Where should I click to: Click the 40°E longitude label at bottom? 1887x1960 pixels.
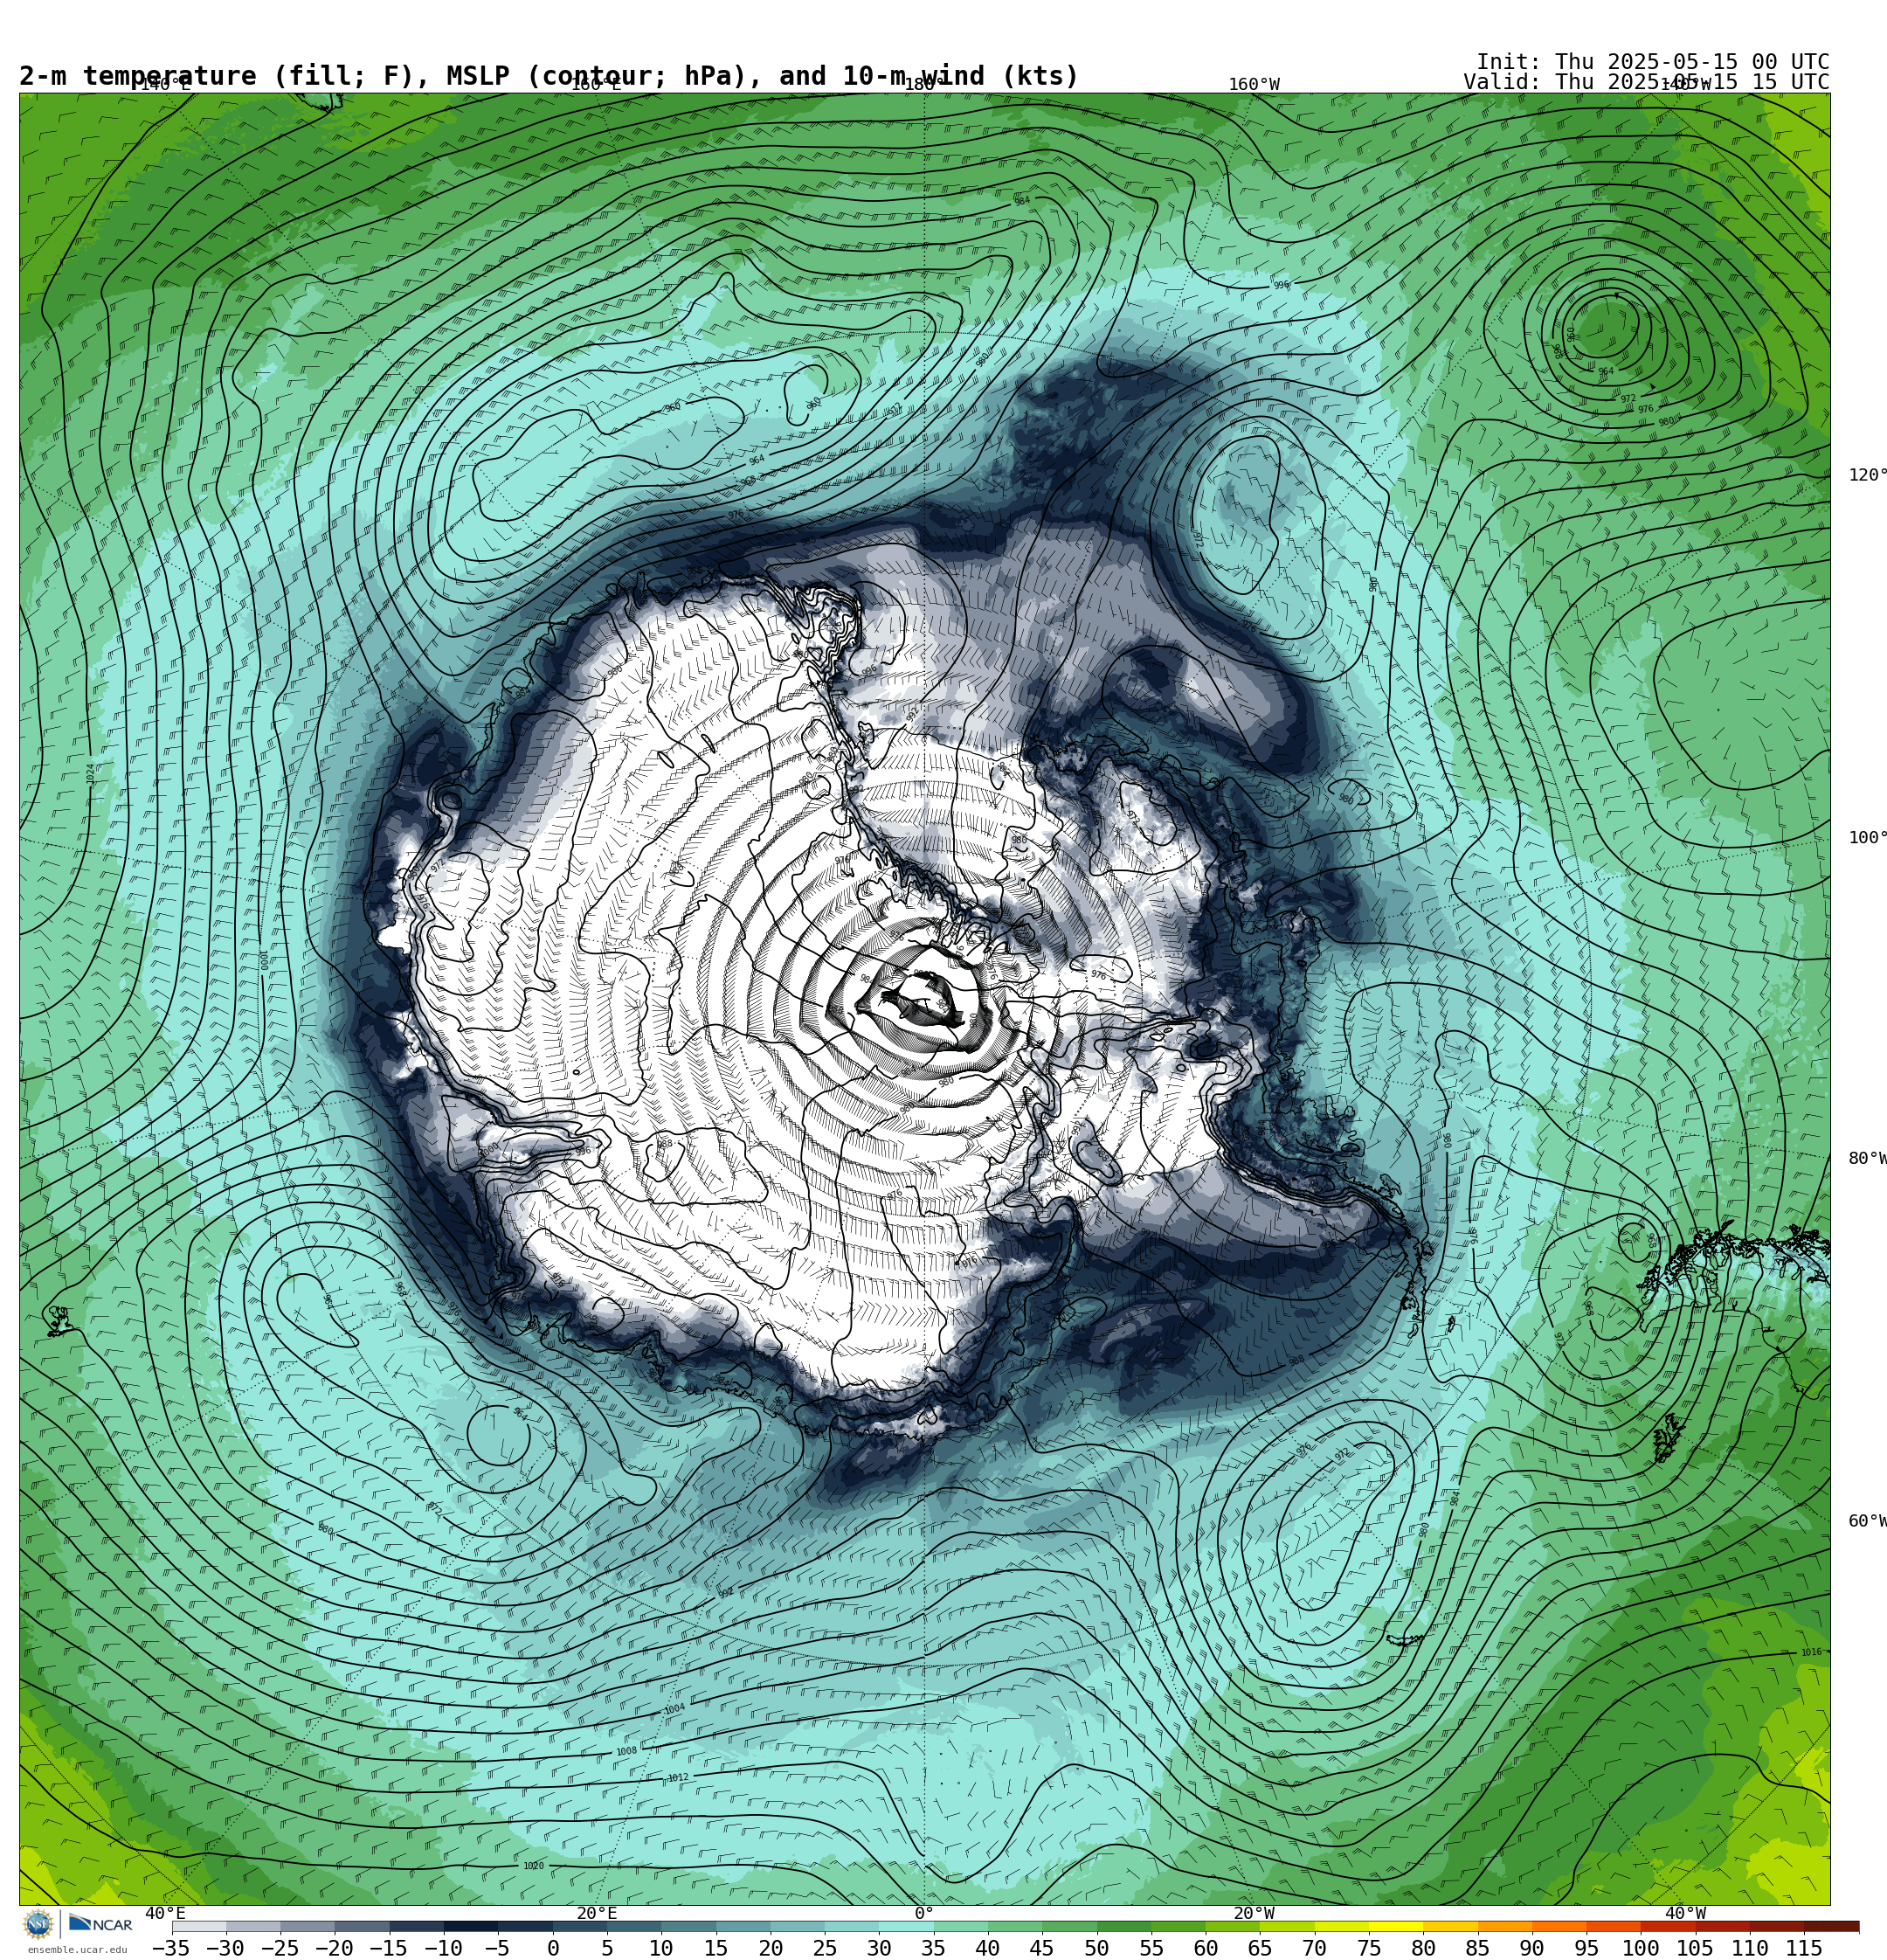click(x=165, y=1913)
